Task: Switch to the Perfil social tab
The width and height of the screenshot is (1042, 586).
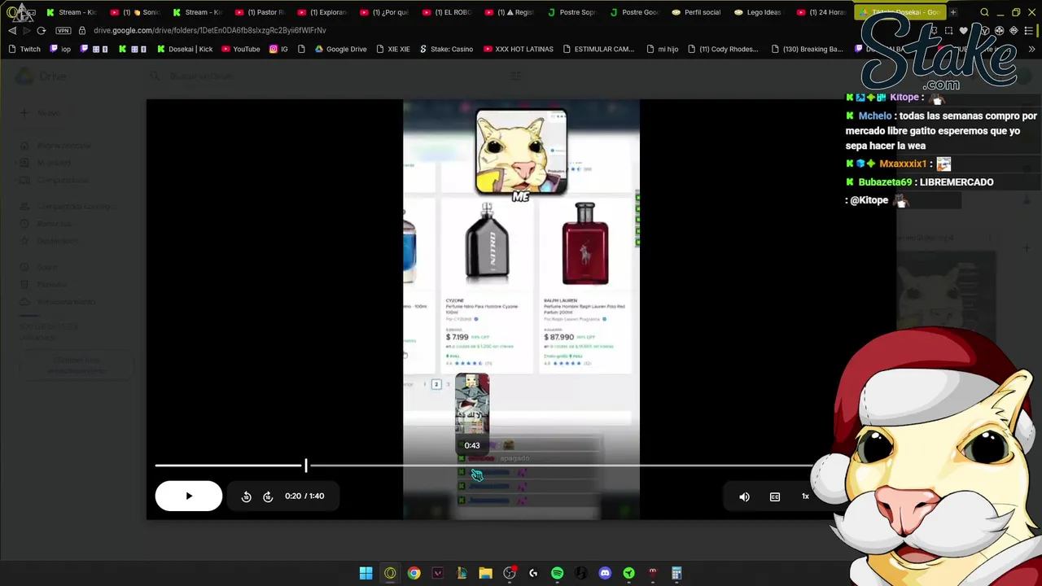Action: [x=697, y=12]
